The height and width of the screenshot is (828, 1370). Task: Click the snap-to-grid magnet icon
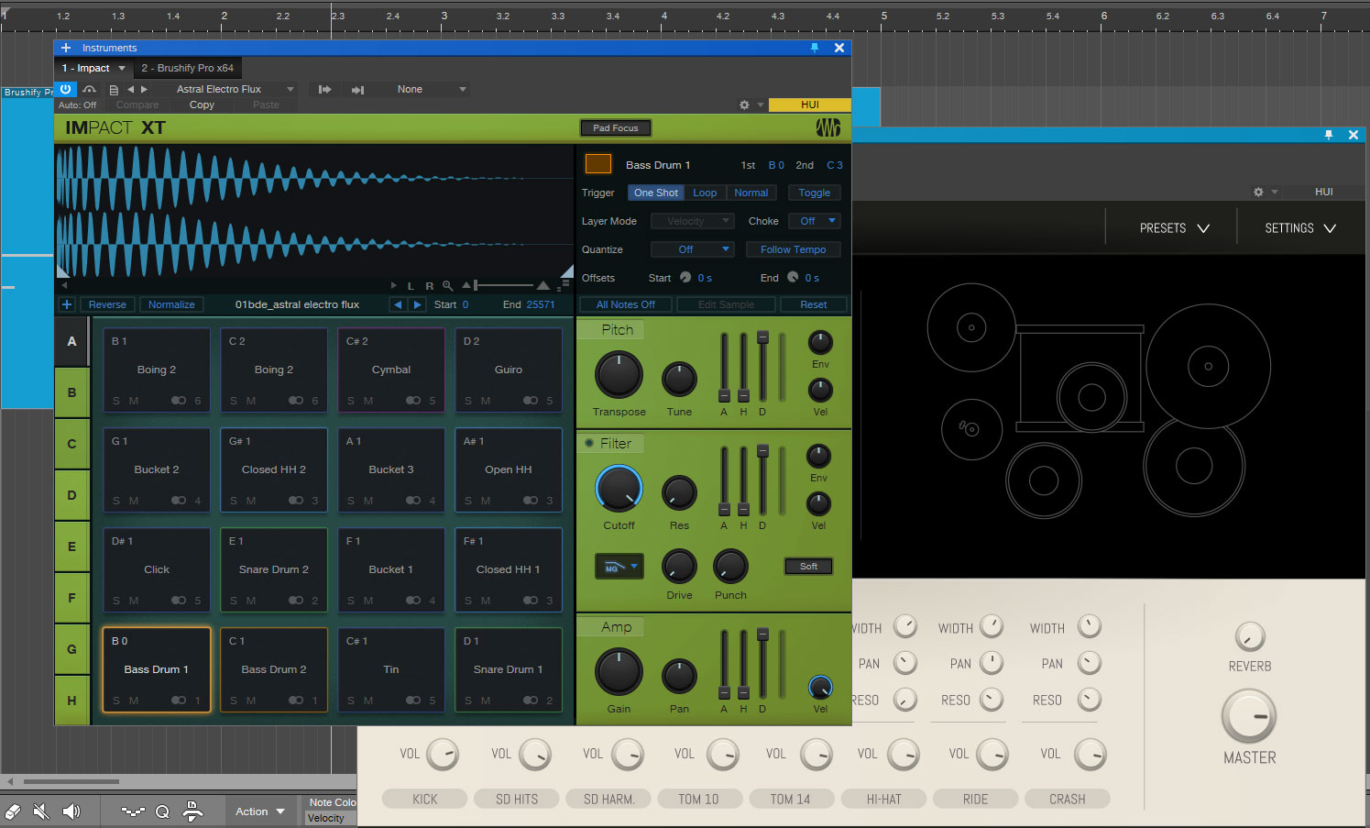point(192,811)
